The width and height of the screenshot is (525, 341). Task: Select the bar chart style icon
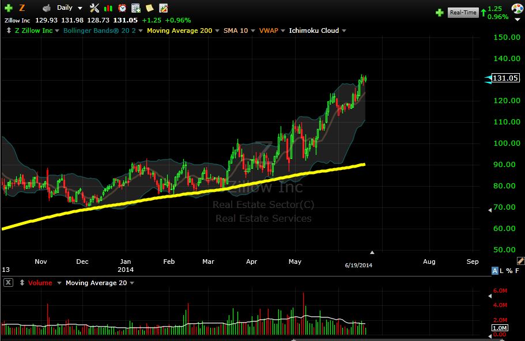point(108,8)
